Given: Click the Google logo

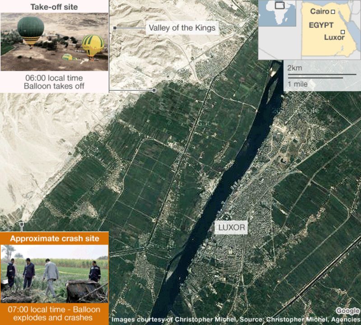Looking at the screenshot, I should click(347, 311).
